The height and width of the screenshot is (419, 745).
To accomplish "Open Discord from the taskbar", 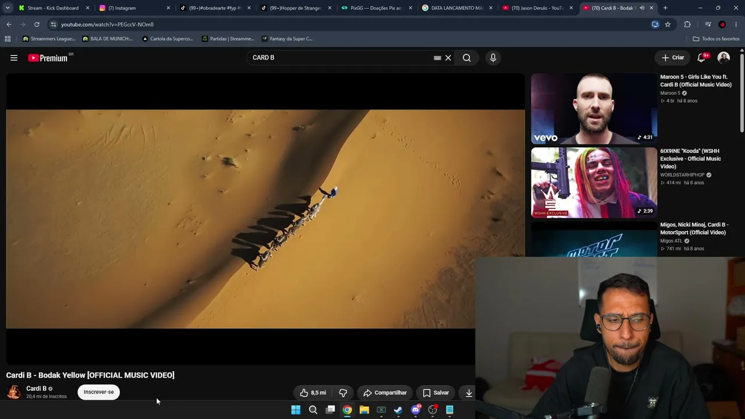I will point(416,410).
